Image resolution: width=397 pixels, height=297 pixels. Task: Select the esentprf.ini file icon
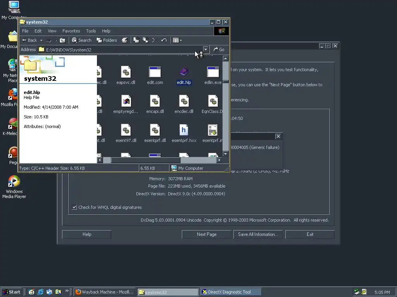click(213, 130)
